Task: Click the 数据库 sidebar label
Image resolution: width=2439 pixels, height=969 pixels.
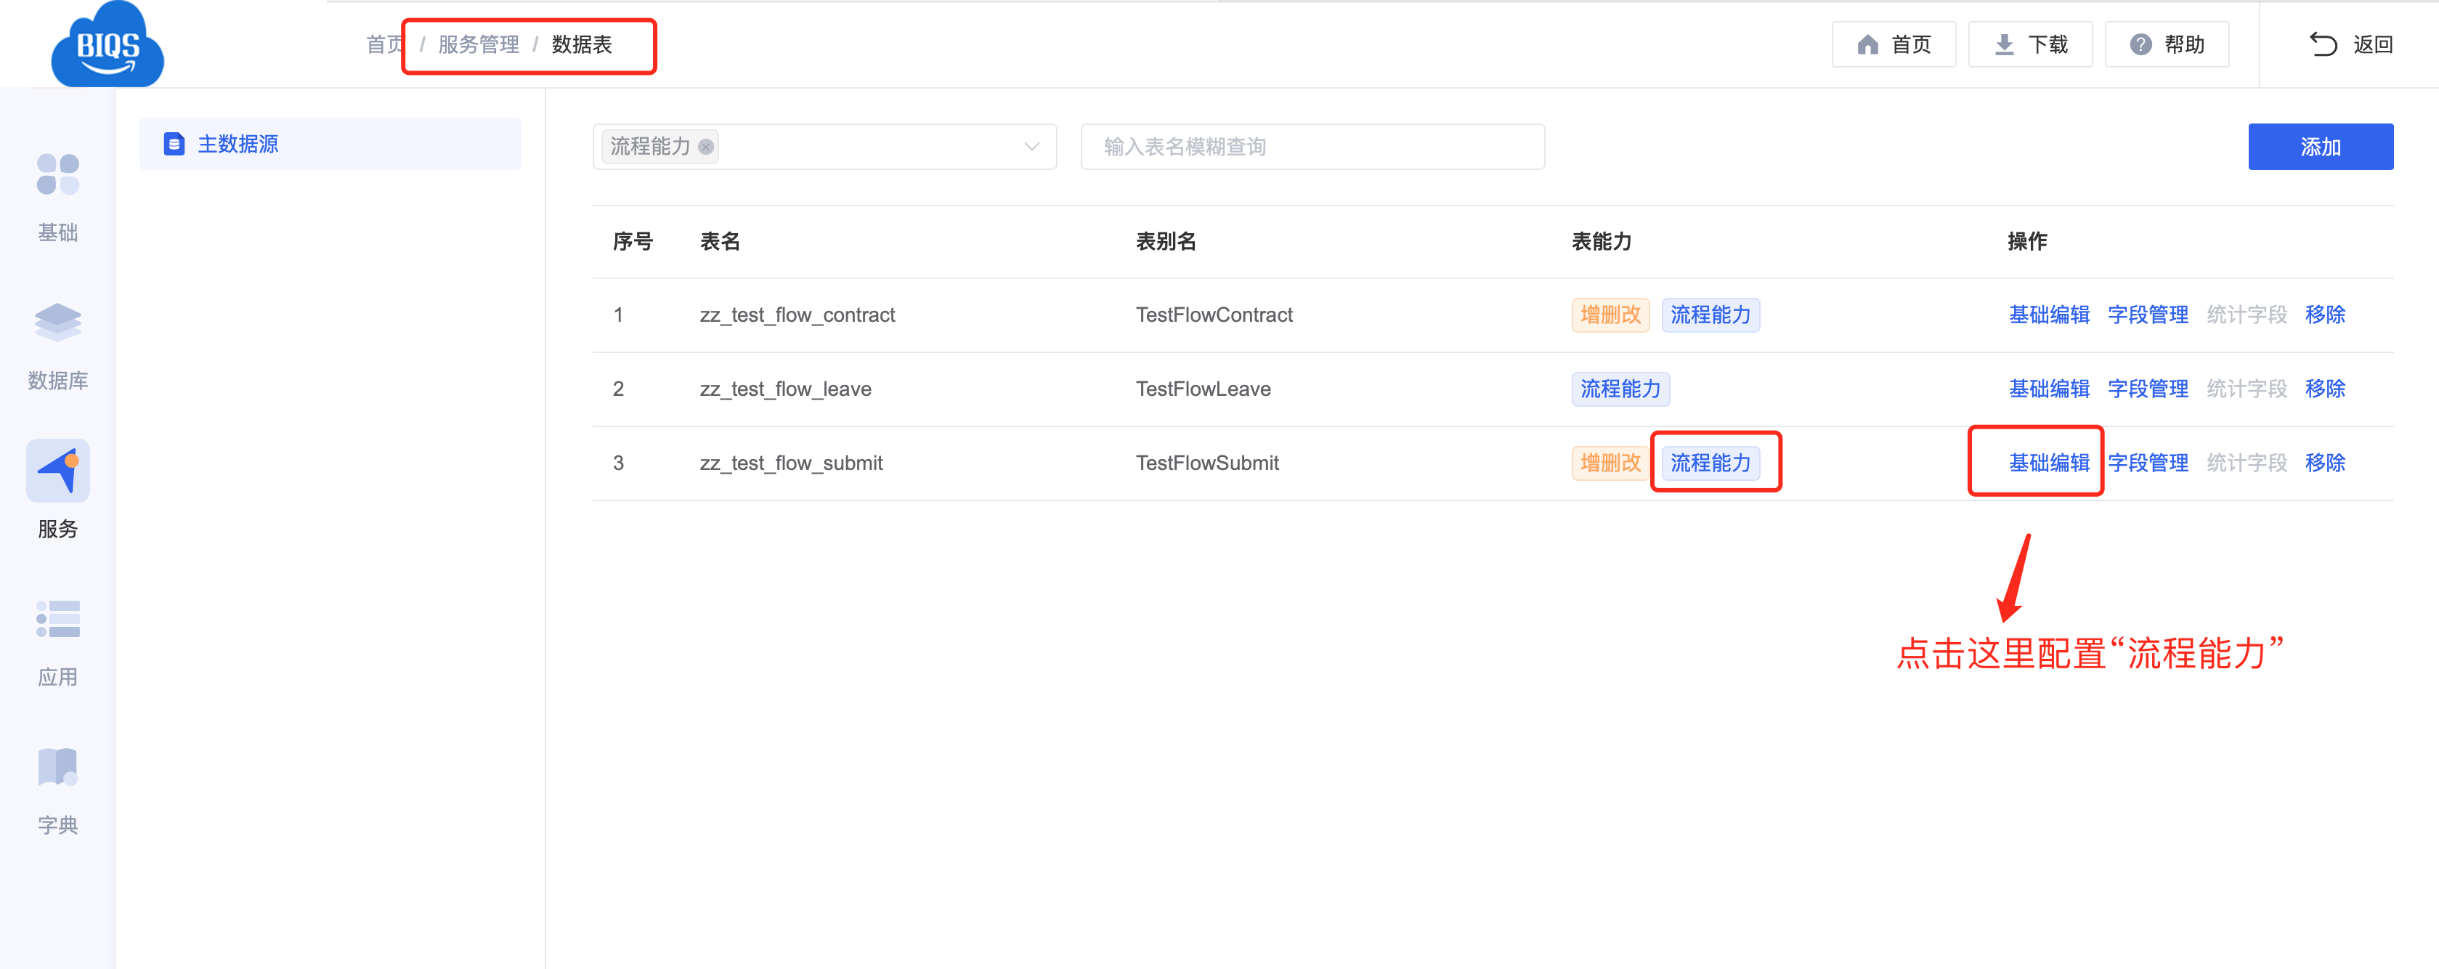Action: (58, 380)
